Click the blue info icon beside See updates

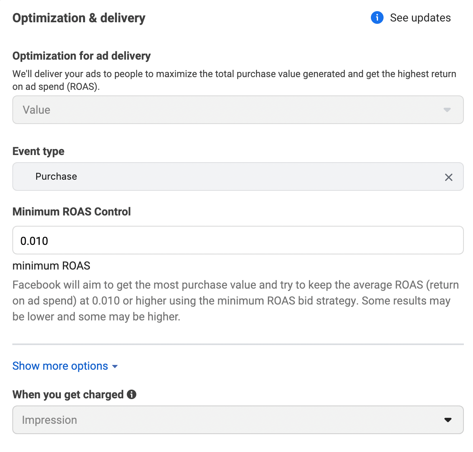pos(377,17)
